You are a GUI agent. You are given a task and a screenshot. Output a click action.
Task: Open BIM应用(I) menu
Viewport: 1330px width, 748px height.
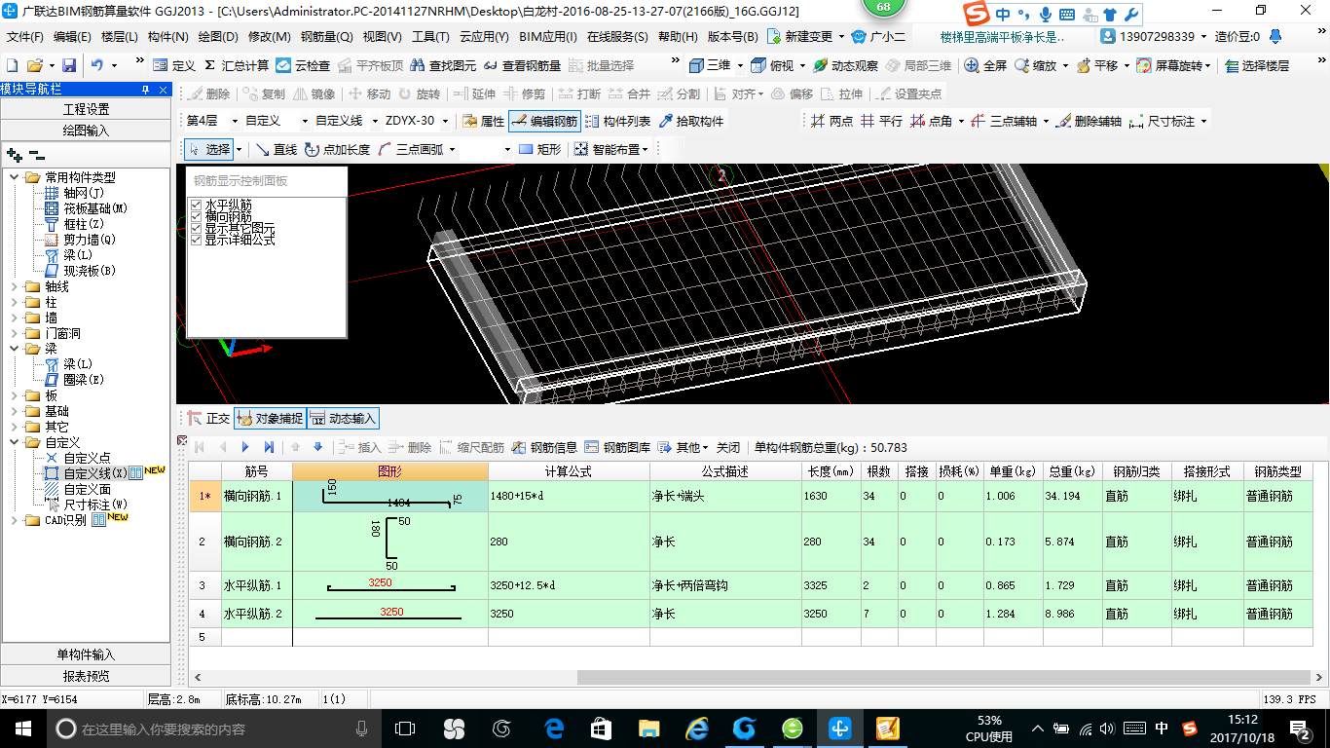[548, 37]
